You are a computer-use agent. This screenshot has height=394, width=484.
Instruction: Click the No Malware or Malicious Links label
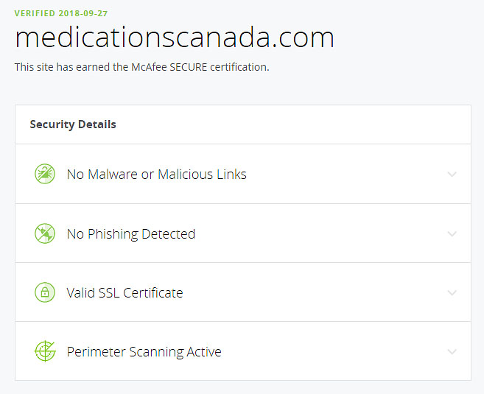click(x=156, y=175)
